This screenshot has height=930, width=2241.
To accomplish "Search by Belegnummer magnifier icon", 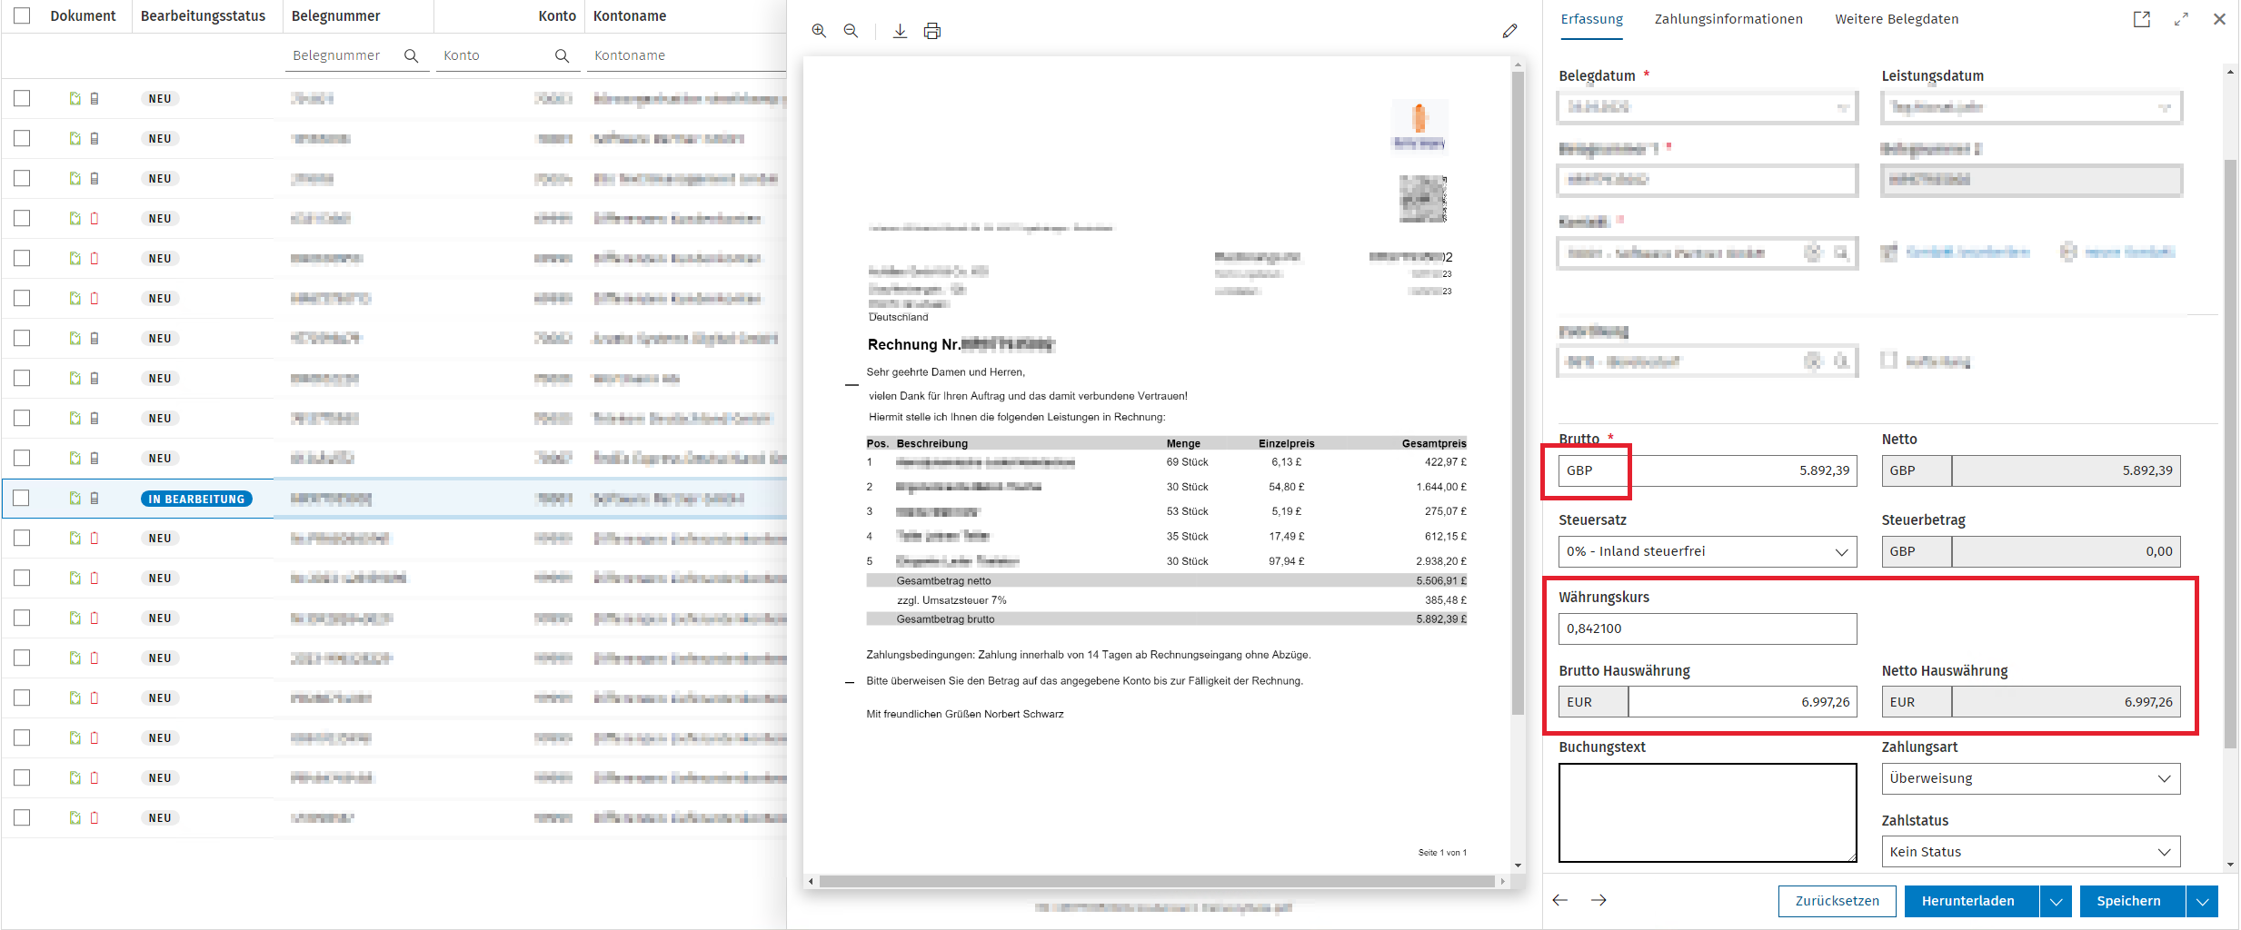I will (x=411, y=55).
